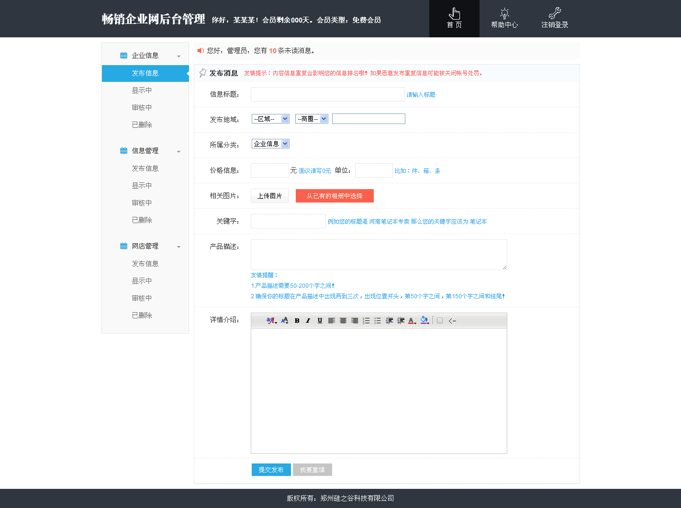Click the unread count 10 link

coord(273,51)
